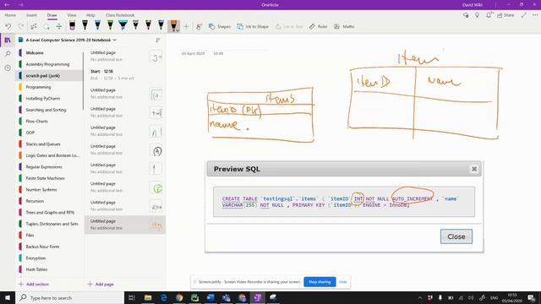Click the first Untitled page thumbnail
This screenshot has width=541, height=304.
pyautogui.click(x=156, y=57)
